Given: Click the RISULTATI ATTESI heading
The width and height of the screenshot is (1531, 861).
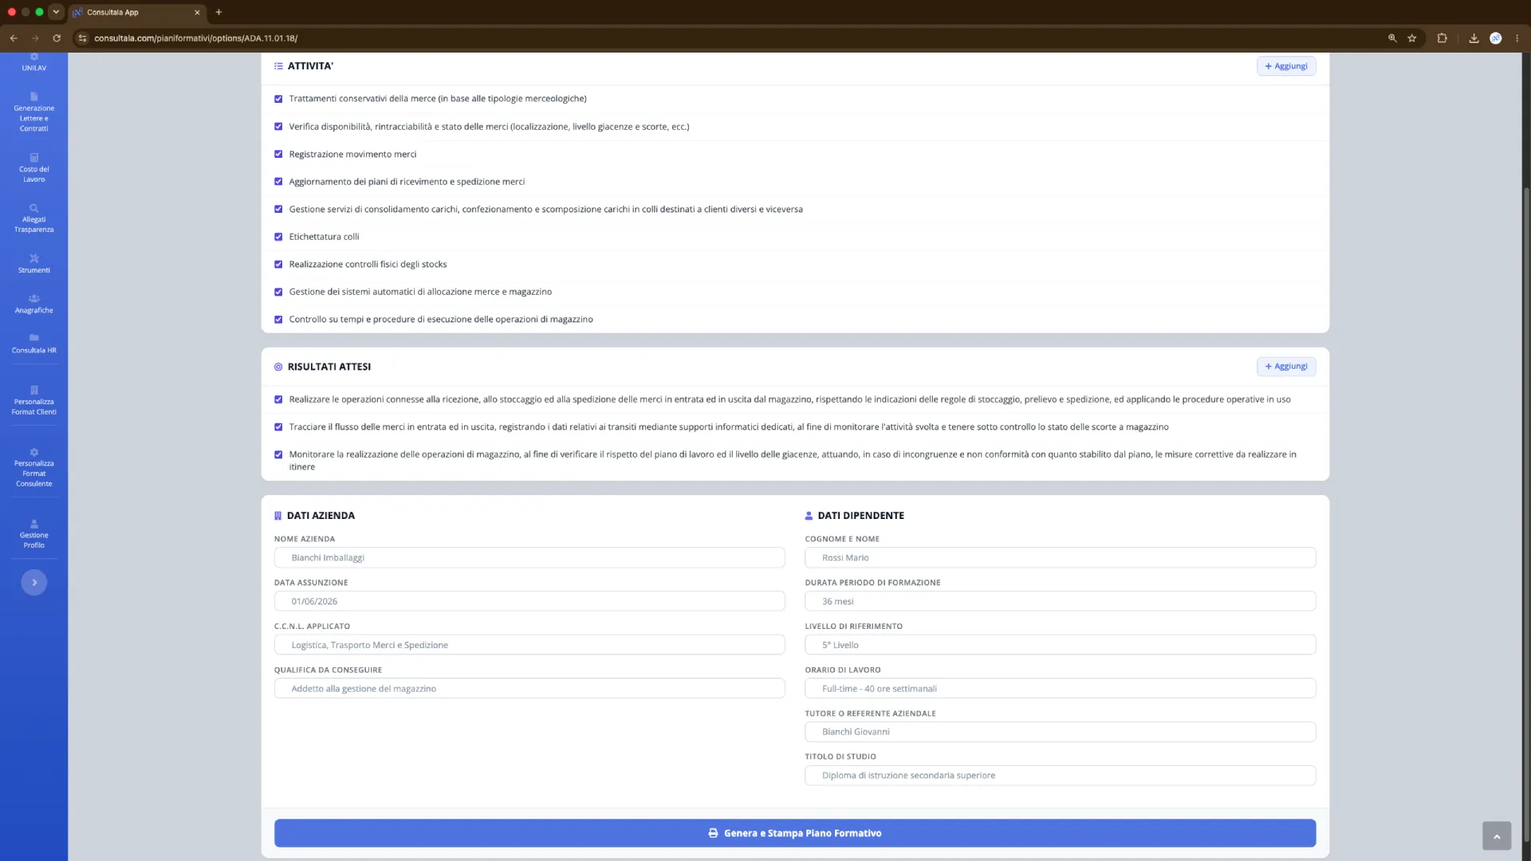Looking at the screenshot, I should click(329, 367).
